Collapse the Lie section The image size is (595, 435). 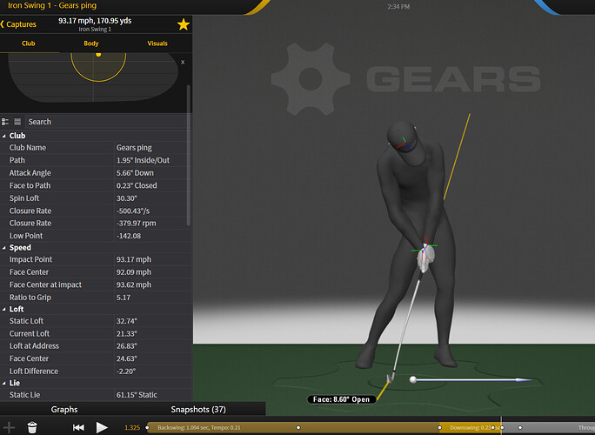click(3, 383)
